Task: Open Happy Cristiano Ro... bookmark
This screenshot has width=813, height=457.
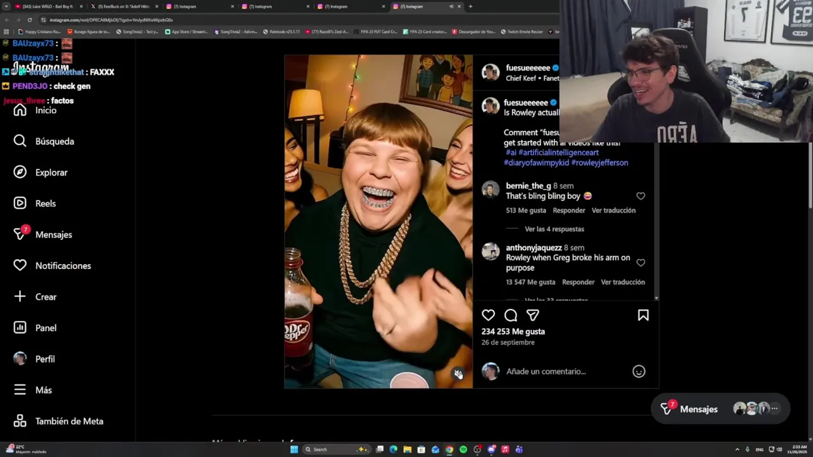Action: tap(40, 32)
